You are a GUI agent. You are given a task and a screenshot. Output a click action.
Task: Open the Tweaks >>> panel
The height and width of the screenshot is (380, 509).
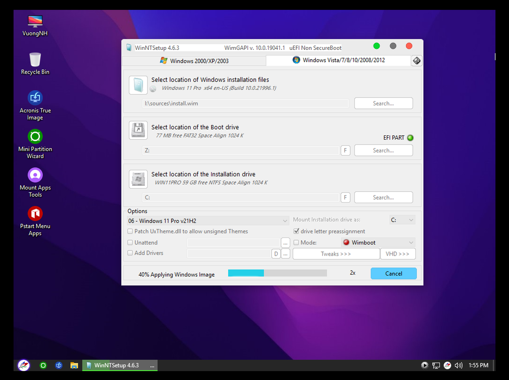coord(336,254)
